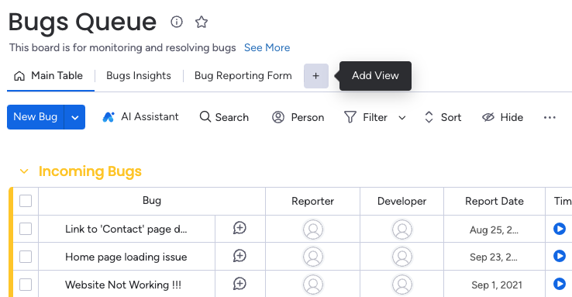The height and width of the screenshot is (297, 572).
Task: Switch to Bugs Insights tab
Action: [139, 76]
